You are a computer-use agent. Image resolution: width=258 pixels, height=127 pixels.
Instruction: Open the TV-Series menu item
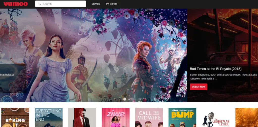pos(111,4)
